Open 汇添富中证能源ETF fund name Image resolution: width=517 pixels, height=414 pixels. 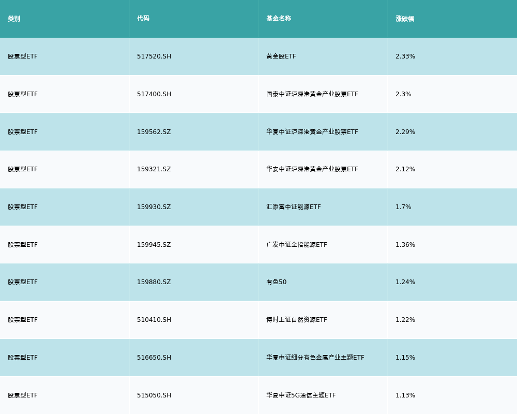pos(294,207)
